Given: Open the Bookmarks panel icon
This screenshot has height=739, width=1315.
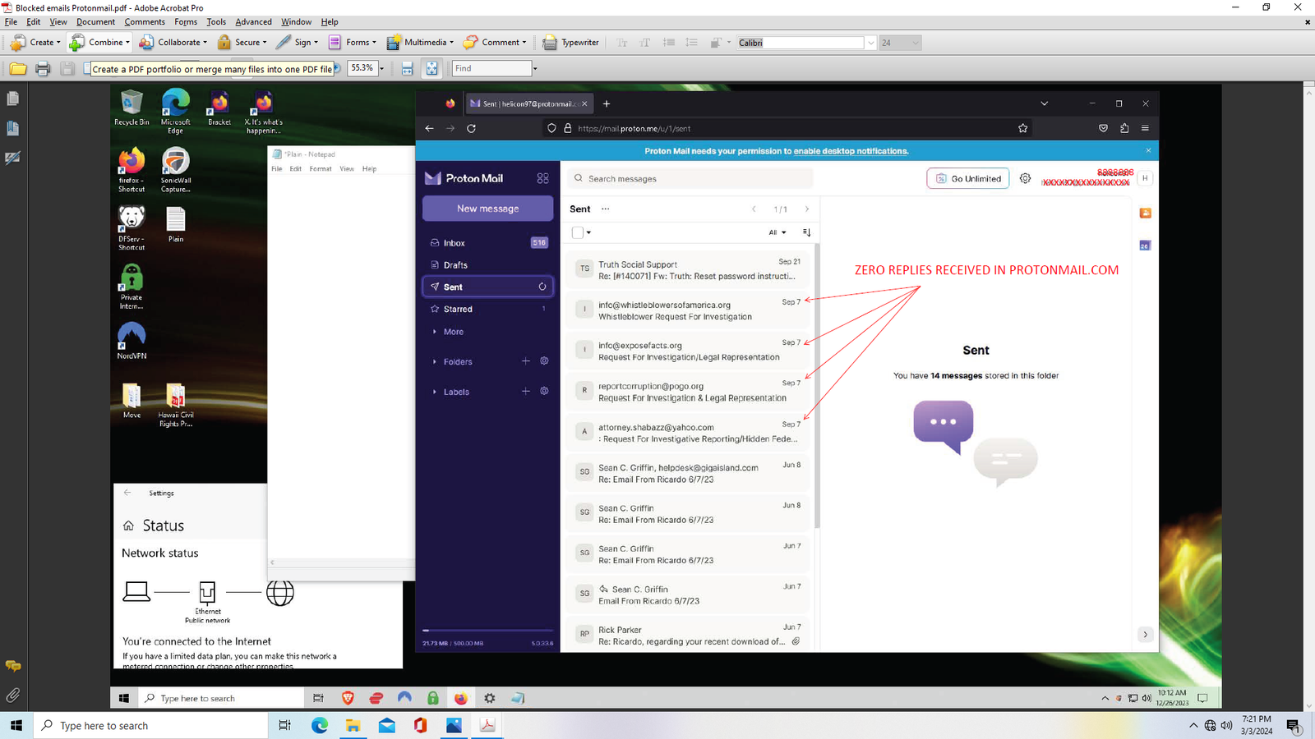Looking at the screenshot, I should [x=12, y=128].
